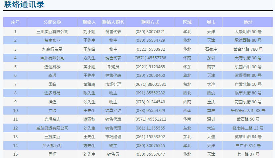Click phone number (0571) 45557788
Image resolution: width=275 pixels, height=158 pixels.
150,58
